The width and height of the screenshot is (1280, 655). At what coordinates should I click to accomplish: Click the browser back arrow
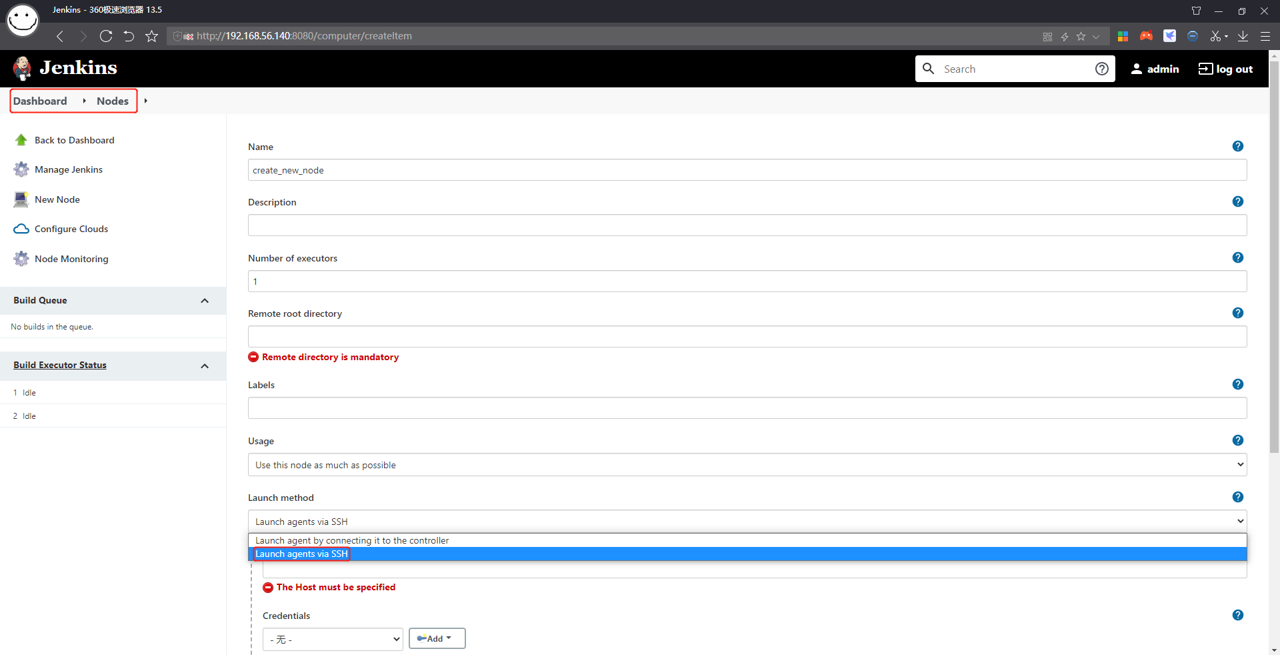(x=60, y=36)
